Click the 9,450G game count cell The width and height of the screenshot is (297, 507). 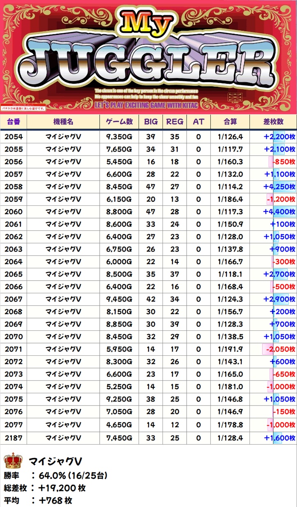pos(119,300)
